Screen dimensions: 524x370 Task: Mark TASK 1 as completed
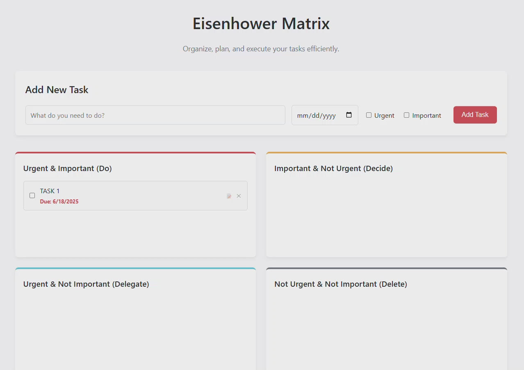pos(32,196)
